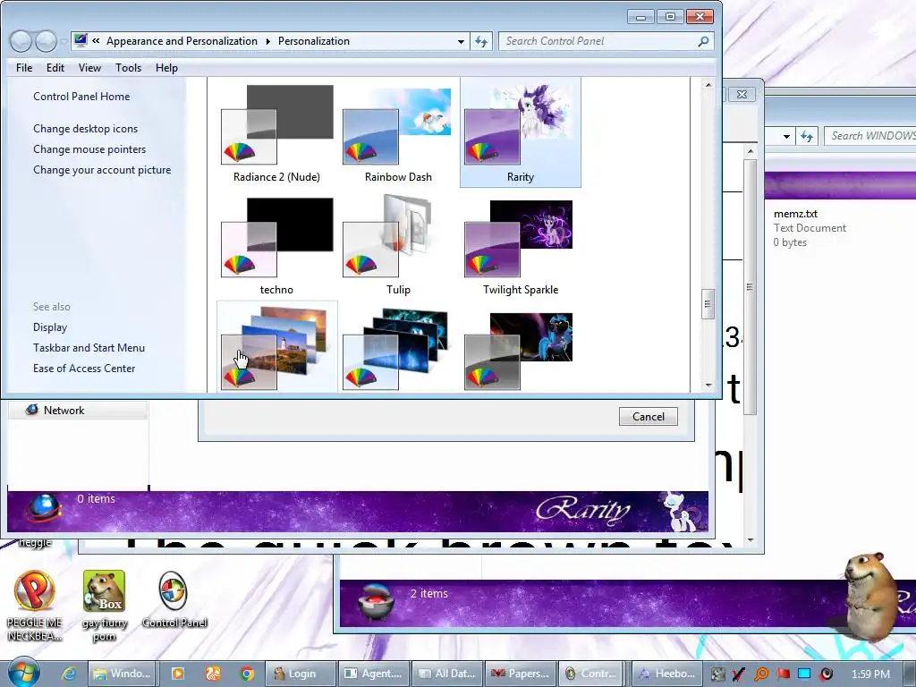Launch Google Chrome from the taskbar
Screen dimensions: 916x687
point(247,674)
